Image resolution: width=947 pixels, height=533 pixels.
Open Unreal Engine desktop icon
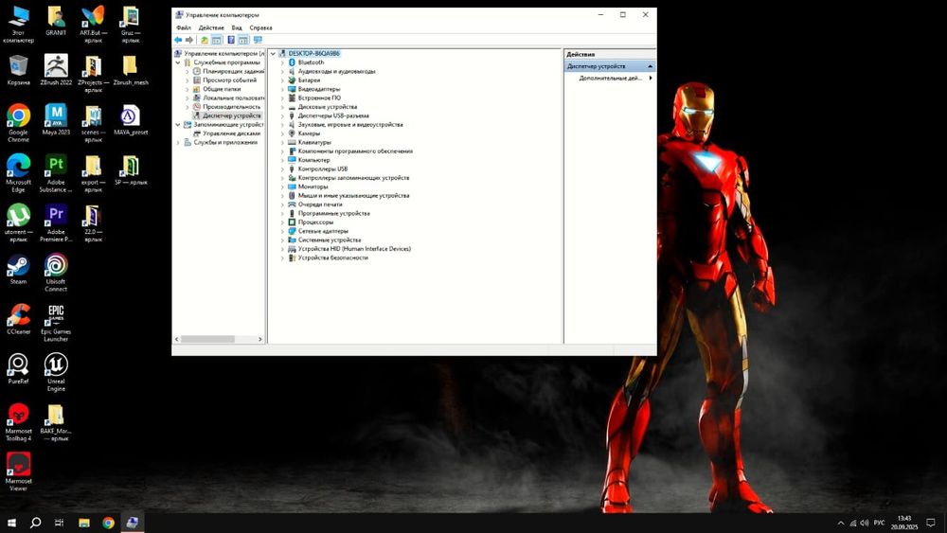click(x=56, y=372)
